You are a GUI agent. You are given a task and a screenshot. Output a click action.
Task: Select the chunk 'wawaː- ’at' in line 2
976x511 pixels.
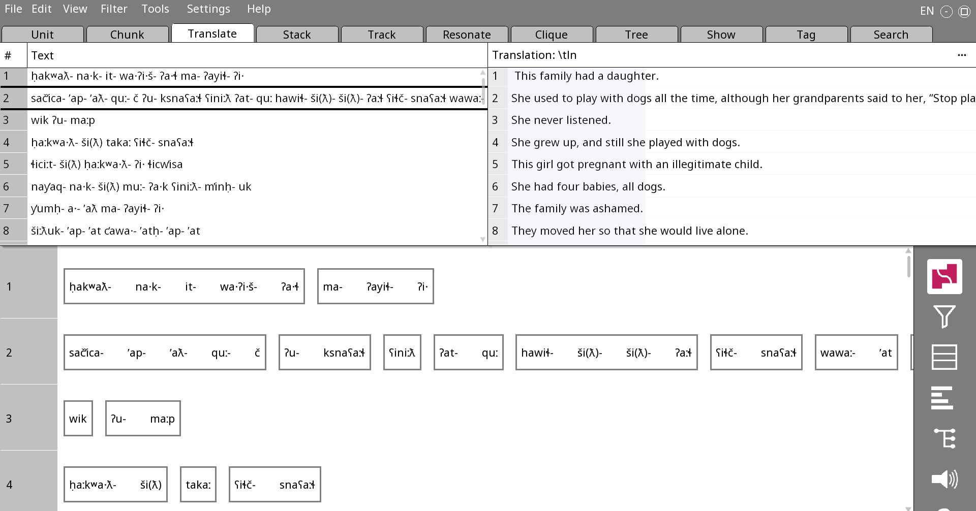(857, 353)
